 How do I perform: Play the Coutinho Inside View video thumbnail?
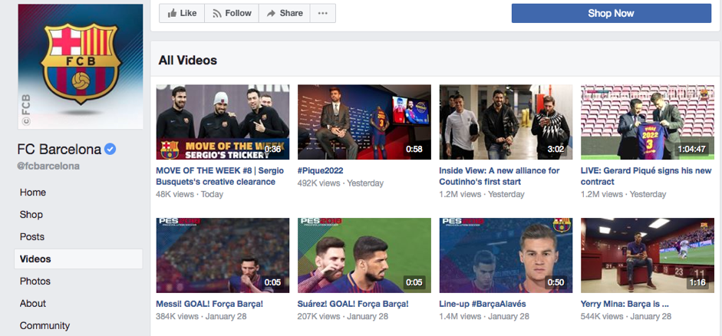(506, 122)
